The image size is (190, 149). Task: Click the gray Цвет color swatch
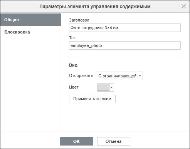pyautogui.click(x=103, y=87)
